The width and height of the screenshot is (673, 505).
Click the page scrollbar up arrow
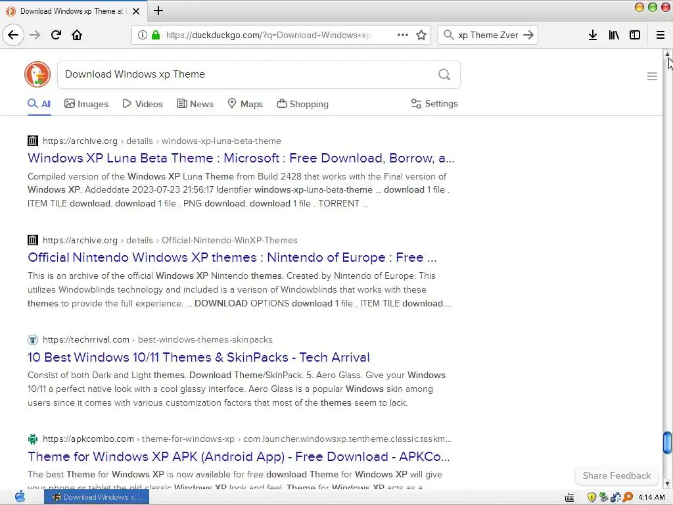(x=668, y=54)
